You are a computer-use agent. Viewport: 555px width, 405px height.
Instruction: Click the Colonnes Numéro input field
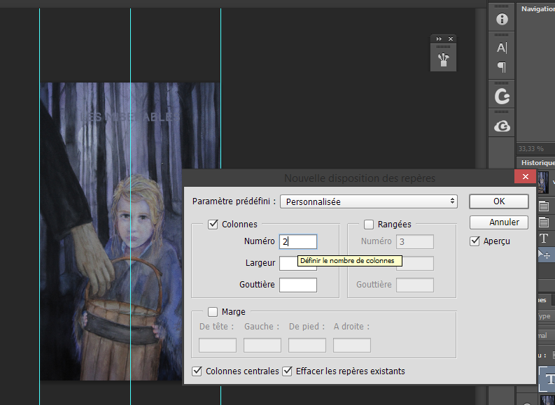pyautogui.click(x=298, y=241)
